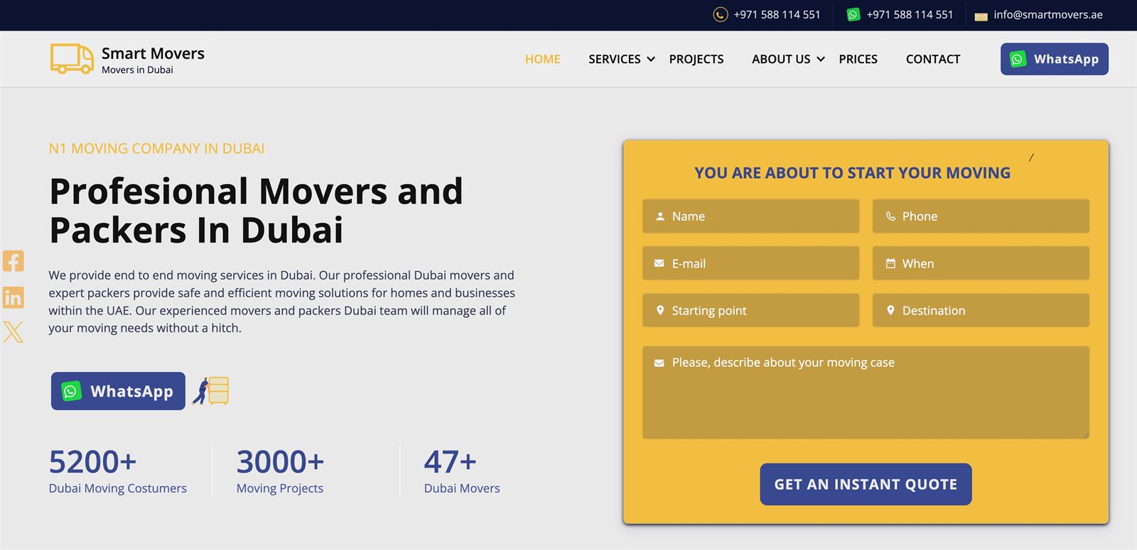Click the WhatsApp button below hero text
Viewport: 1137px width, 550px height.
pos(118,391)
